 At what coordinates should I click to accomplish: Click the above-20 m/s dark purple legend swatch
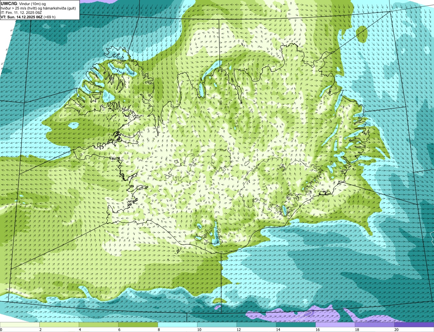click(x=414, y=325)
